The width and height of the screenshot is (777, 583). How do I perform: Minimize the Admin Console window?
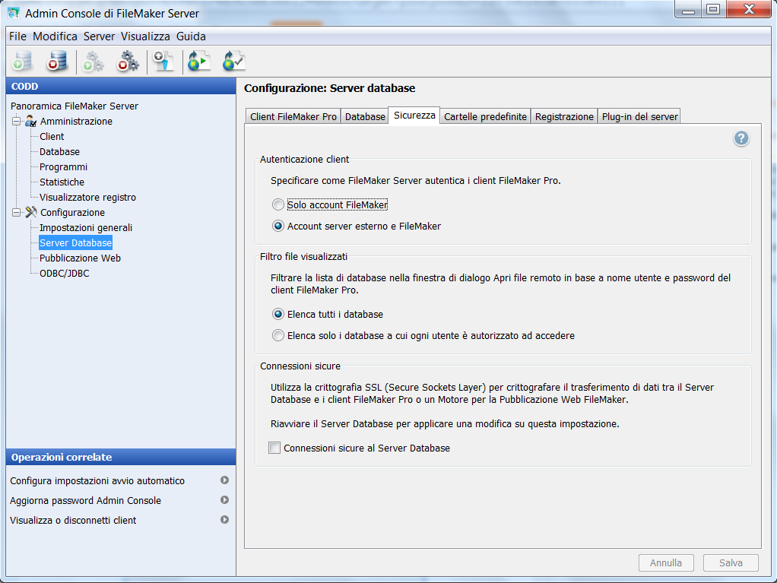click(688, 9)
